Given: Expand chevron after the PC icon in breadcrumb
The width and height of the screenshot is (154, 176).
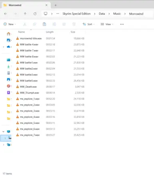Looking at the screenshot, I should pyautogui.click(x=52, y=14).
